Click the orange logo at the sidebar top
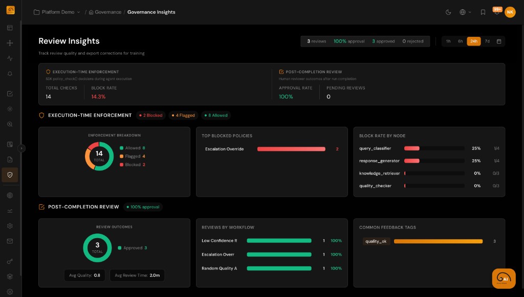 point(10,10)
